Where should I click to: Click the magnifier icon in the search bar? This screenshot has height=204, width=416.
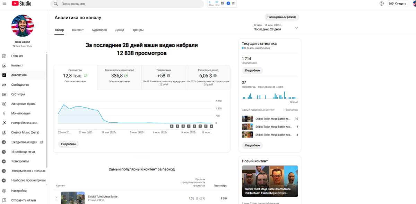pos(55,4)
